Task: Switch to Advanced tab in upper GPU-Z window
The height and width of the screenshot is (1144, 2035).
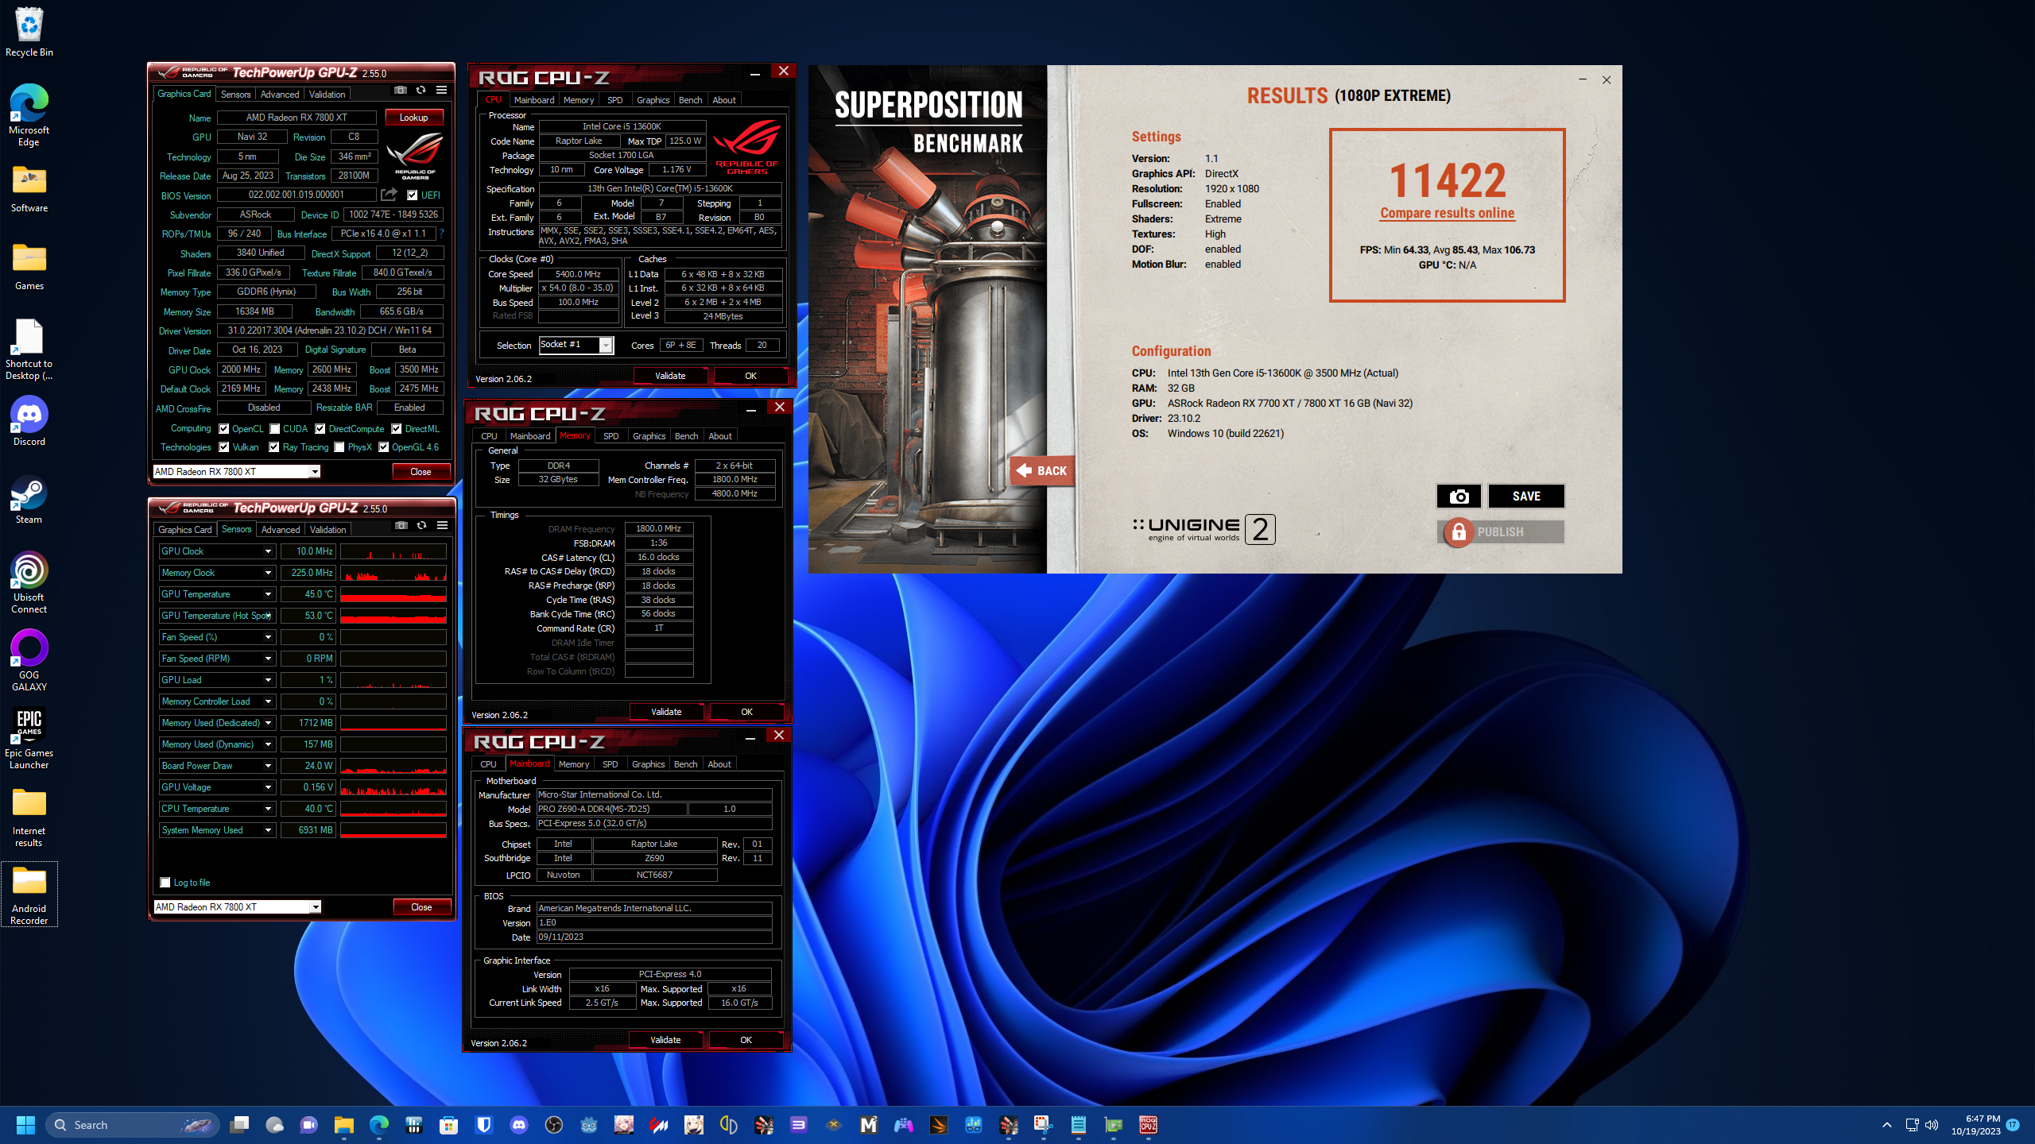Action: coord(280,95)
